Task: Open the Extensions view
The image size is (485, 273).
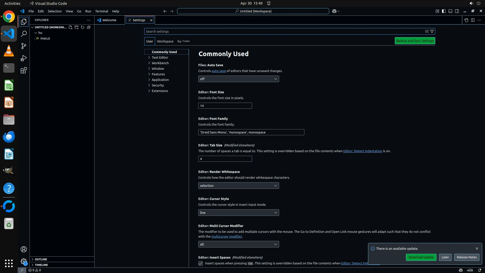Action: pos(23,70)
